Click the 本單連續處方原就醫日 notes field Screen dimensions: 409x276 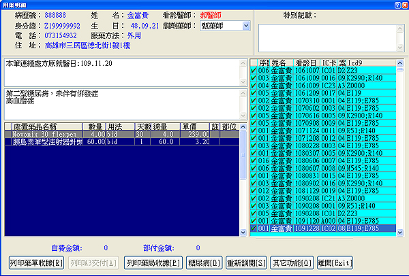tap(121, 72)
